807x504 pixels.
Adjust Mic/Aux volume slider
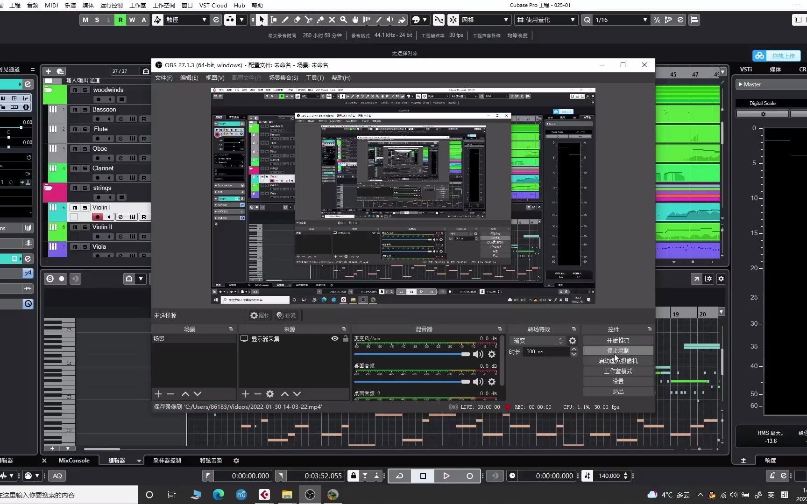[412, 354]
